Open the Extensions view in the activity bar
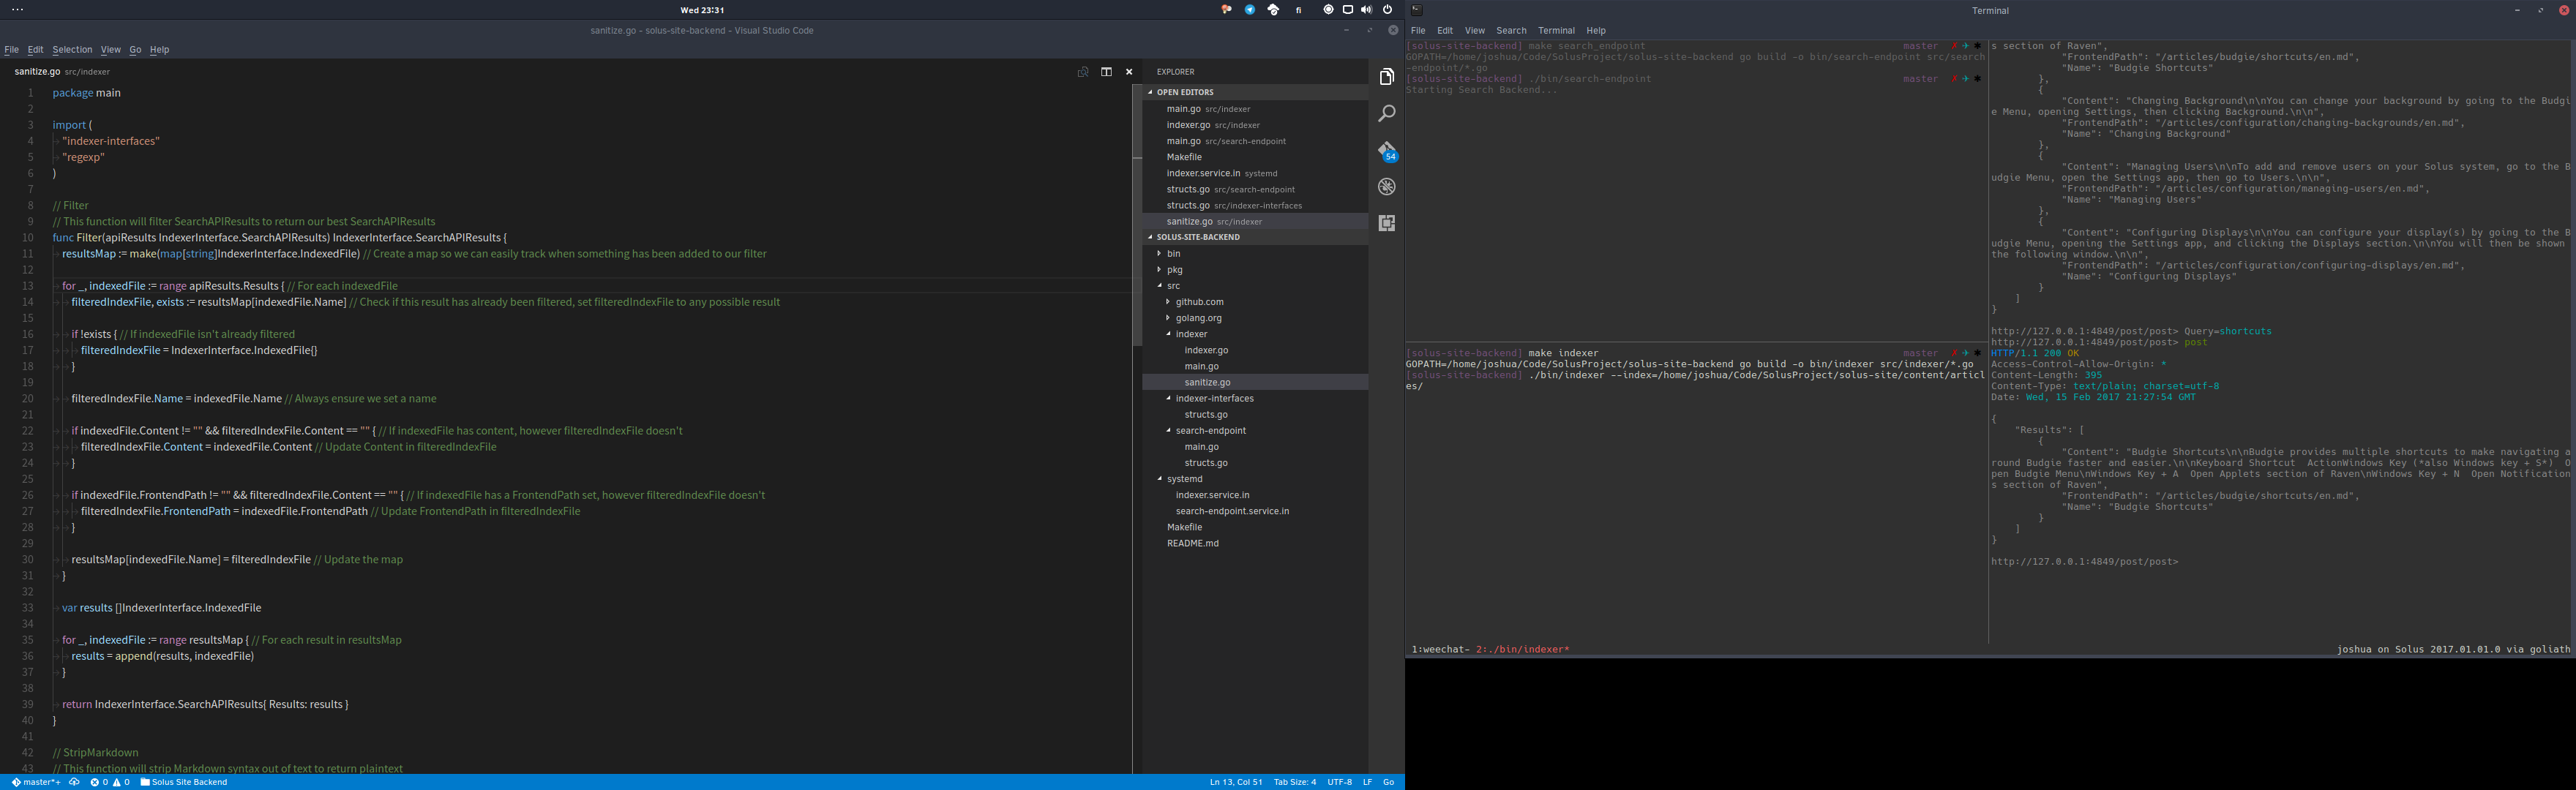 pos(1386,223)
